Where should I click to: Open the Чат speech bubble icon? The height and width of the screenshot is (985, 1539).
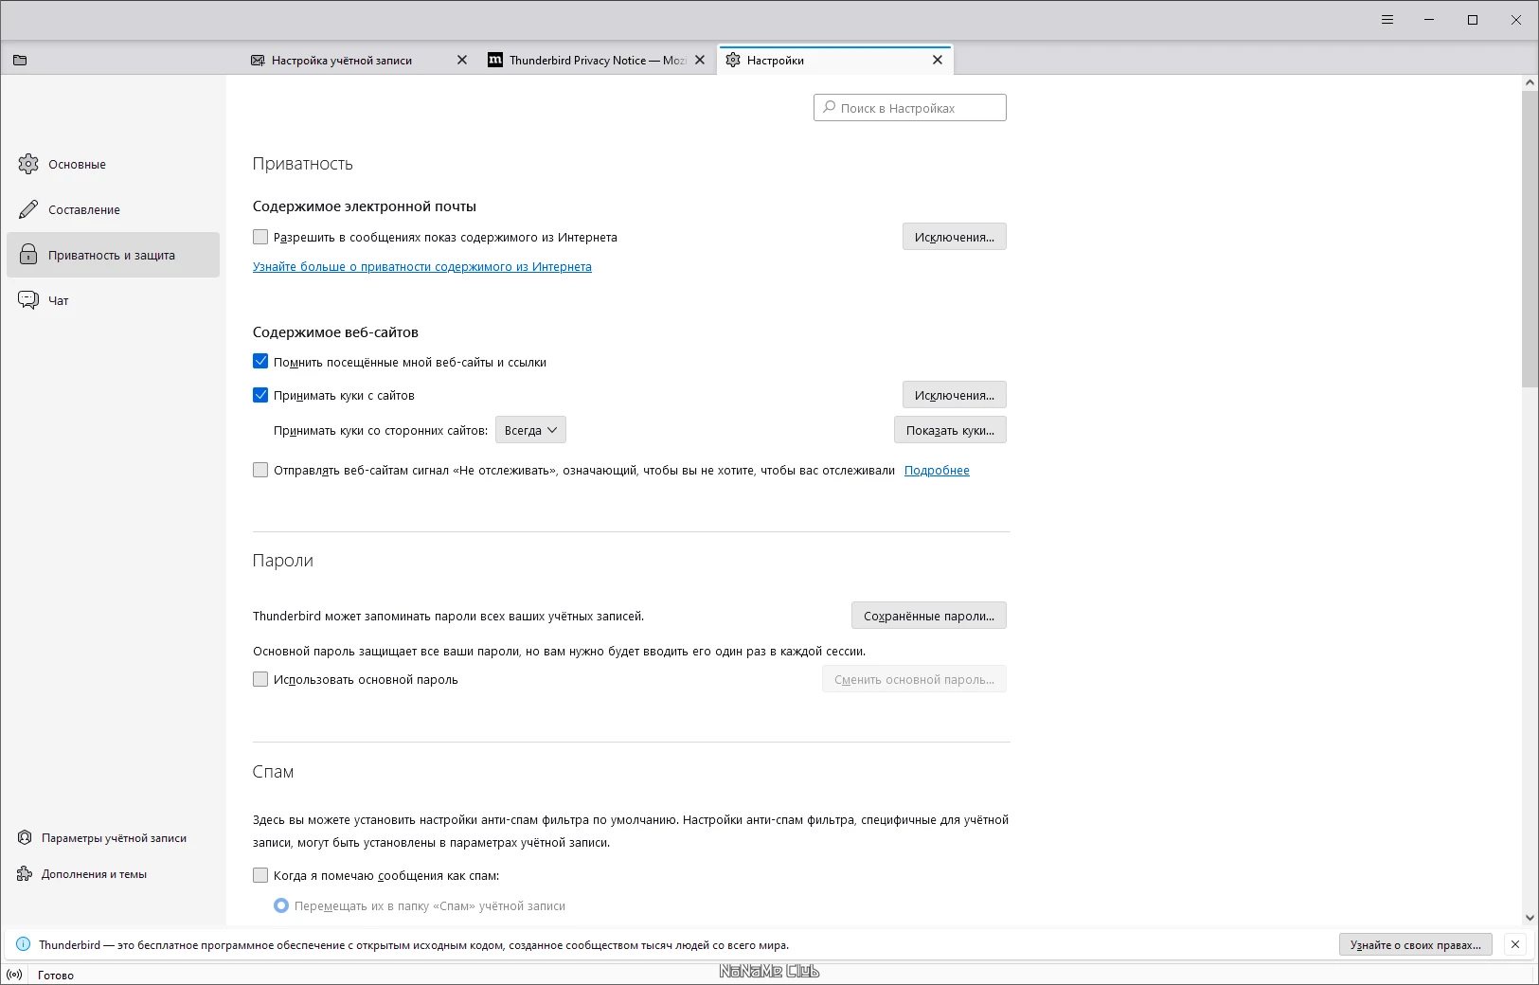(28, 300)
